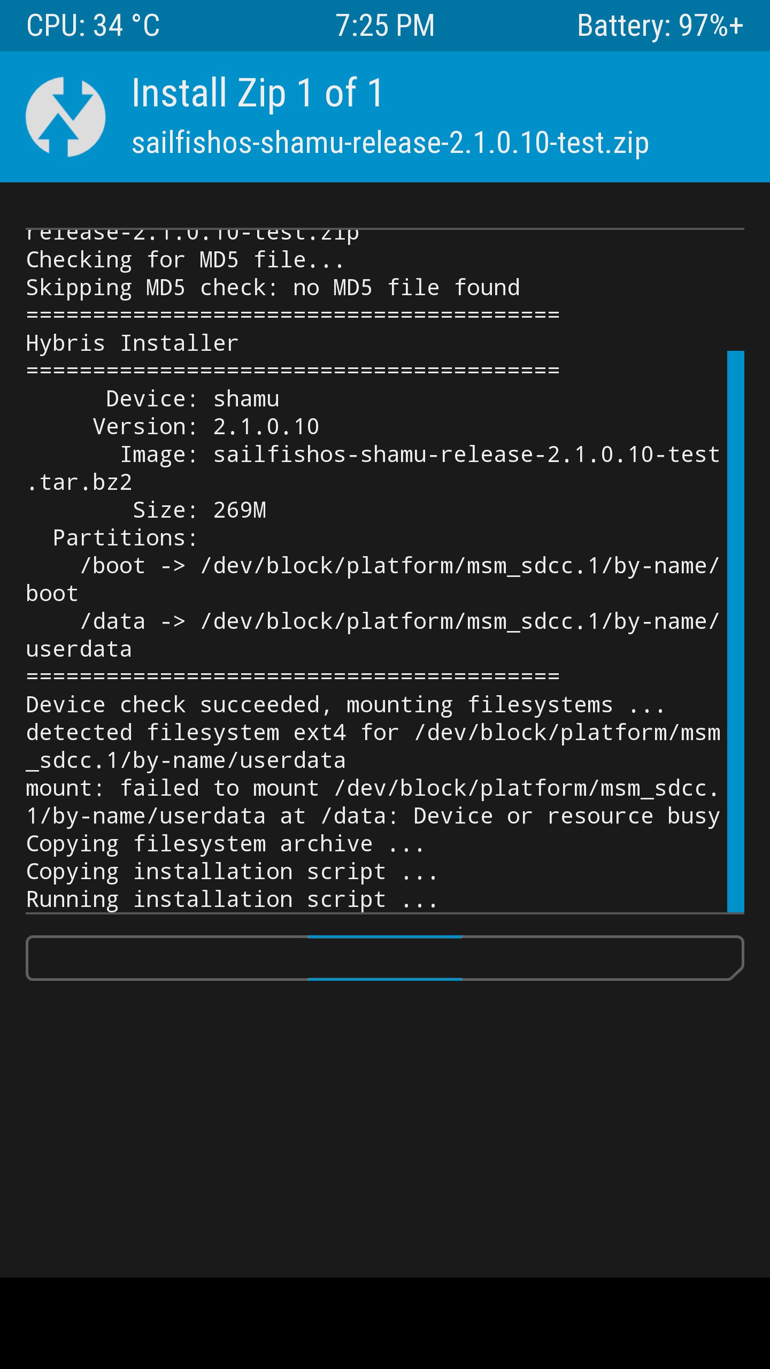Click the "Install Zip 1 of 1" title
Screen dimensions: 770x1369
(x=257, y=93)
